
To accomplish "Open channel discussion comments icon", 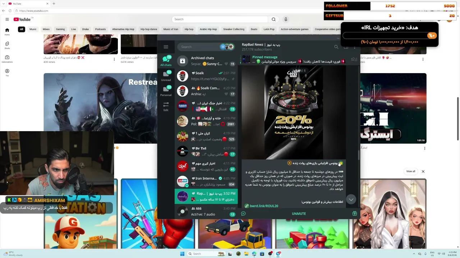I will coord(243,214).
